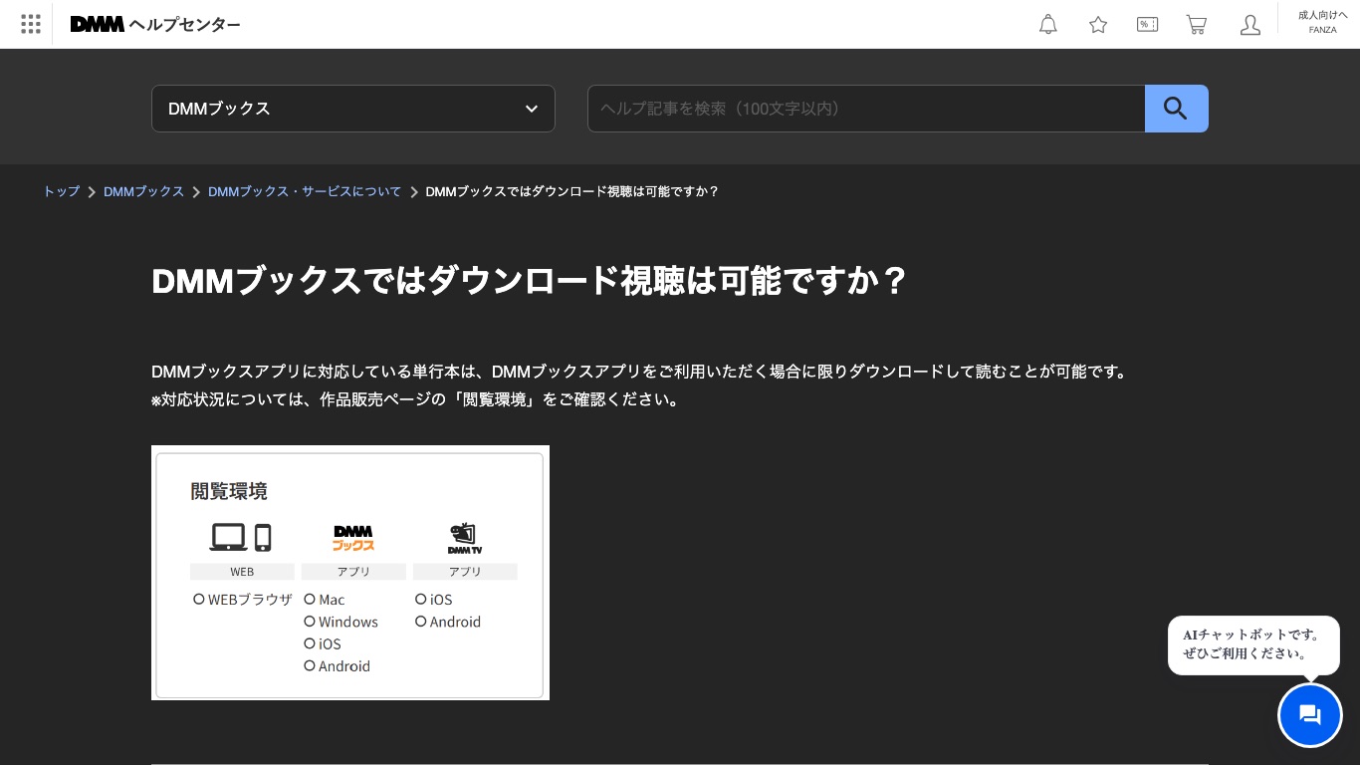Open favorites star icon
The height and width of the screenshot is (765, 1360).
pos(1098,25)
